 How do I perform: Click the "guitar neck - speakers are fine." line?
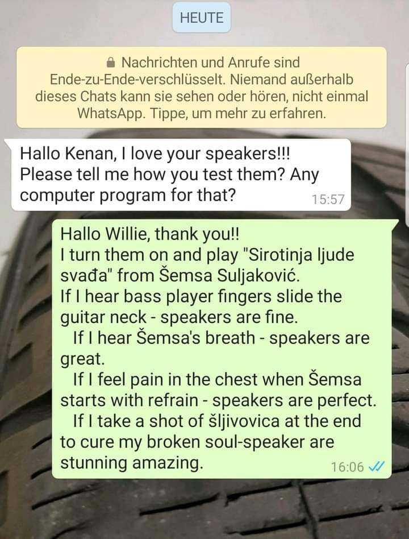[179, 317]
